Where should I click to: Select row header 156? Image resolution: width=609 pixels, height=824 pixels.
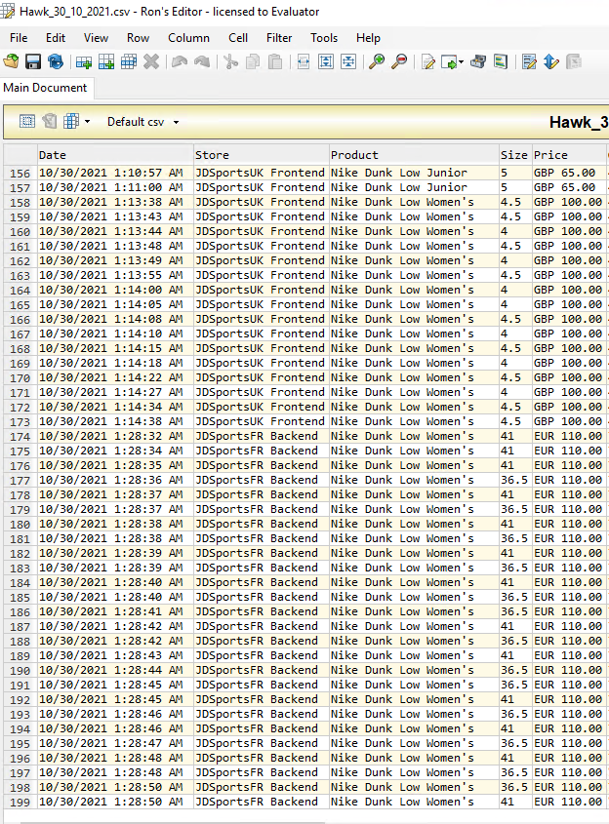[20, 173]
